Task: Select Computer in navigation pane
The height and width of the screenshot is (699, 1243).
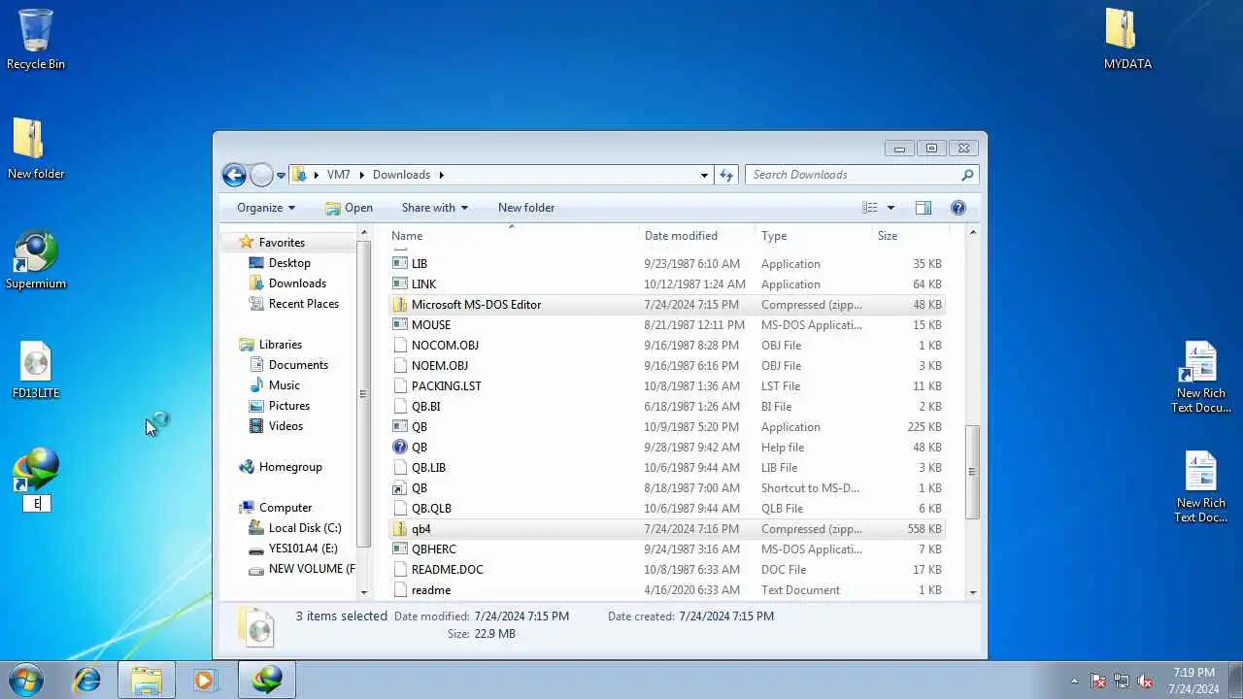Action: pos(286,508)
